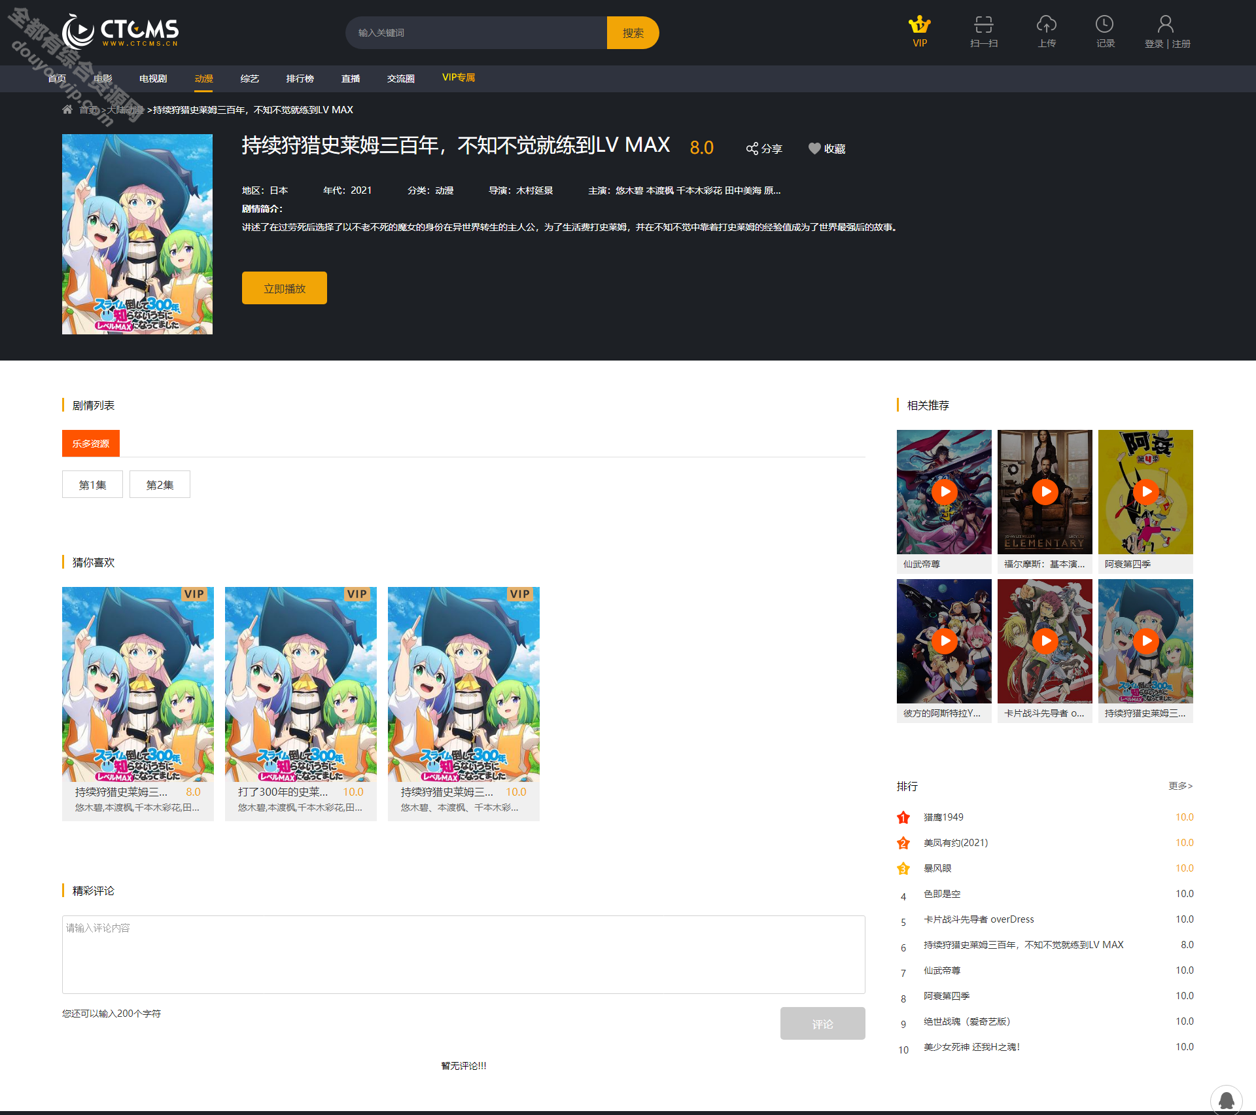Open the 8.0-rated 持续狩猎史莱姆三 VIP card

tap(138, 703)
